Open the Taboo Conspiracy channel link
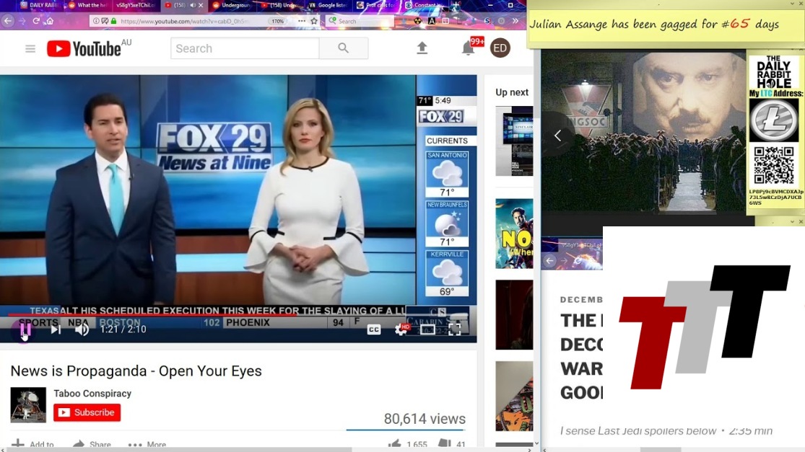The image size is (805, 452). (92, 394)
